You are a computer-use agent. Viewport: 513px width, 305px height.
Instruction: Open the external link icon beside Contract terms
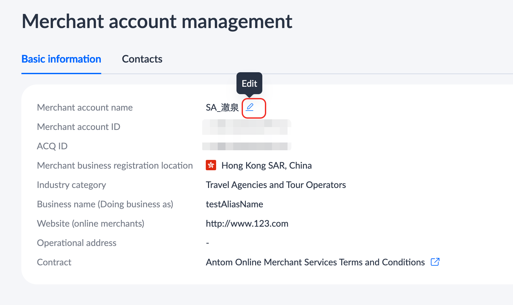click(435, 262)
